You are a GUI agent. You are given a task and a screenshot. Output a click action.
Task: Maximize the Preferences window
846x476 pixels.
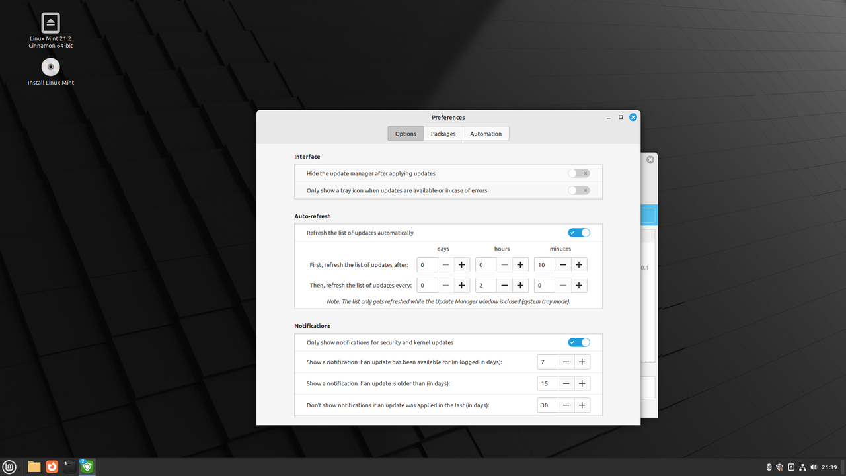click(x=621, y=117)
